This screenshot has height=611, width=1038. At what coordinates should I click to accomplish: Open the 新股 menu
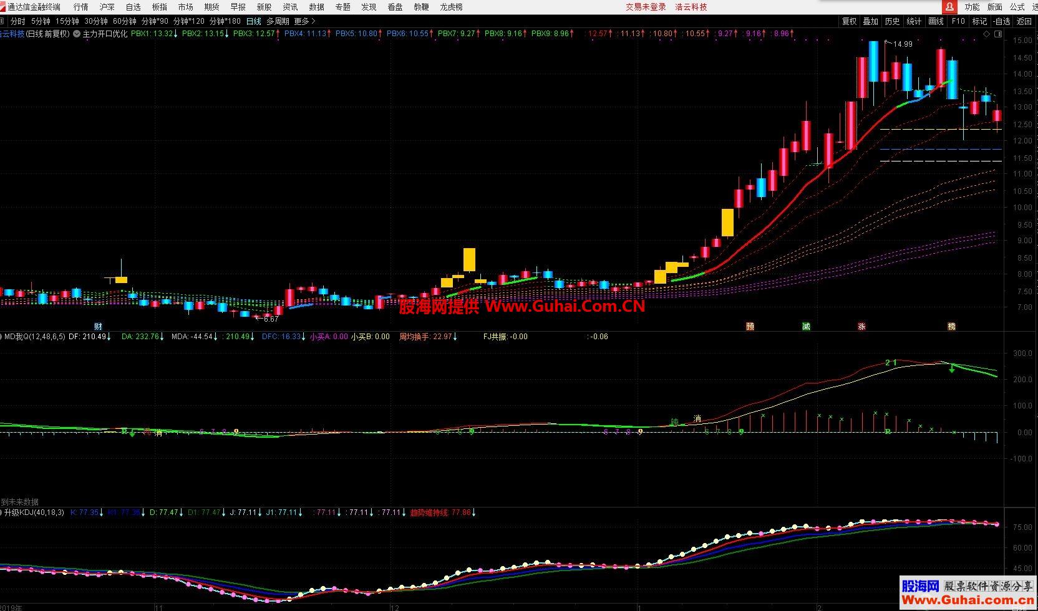pyautogui.click(x=264, y=7)
